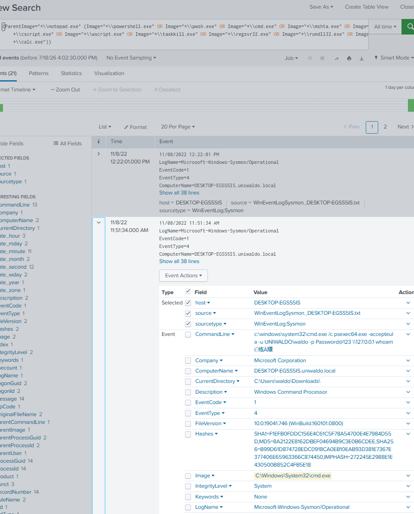Check the Company field checkbox
414x514 pixels.
188,360
